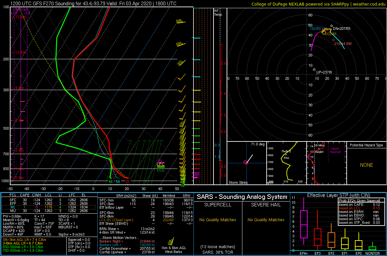Select the DN=207/55 Corfidi marker
The width and height of the screenshot is (387, 256).
point(332,26)
